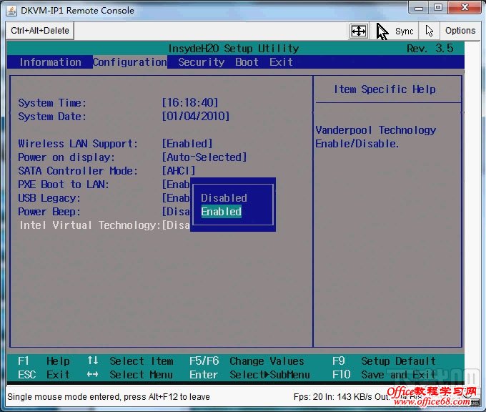Choose Disabled in the popup list
This screenshot has width=486, height=412.
click(x=224, y=198)
